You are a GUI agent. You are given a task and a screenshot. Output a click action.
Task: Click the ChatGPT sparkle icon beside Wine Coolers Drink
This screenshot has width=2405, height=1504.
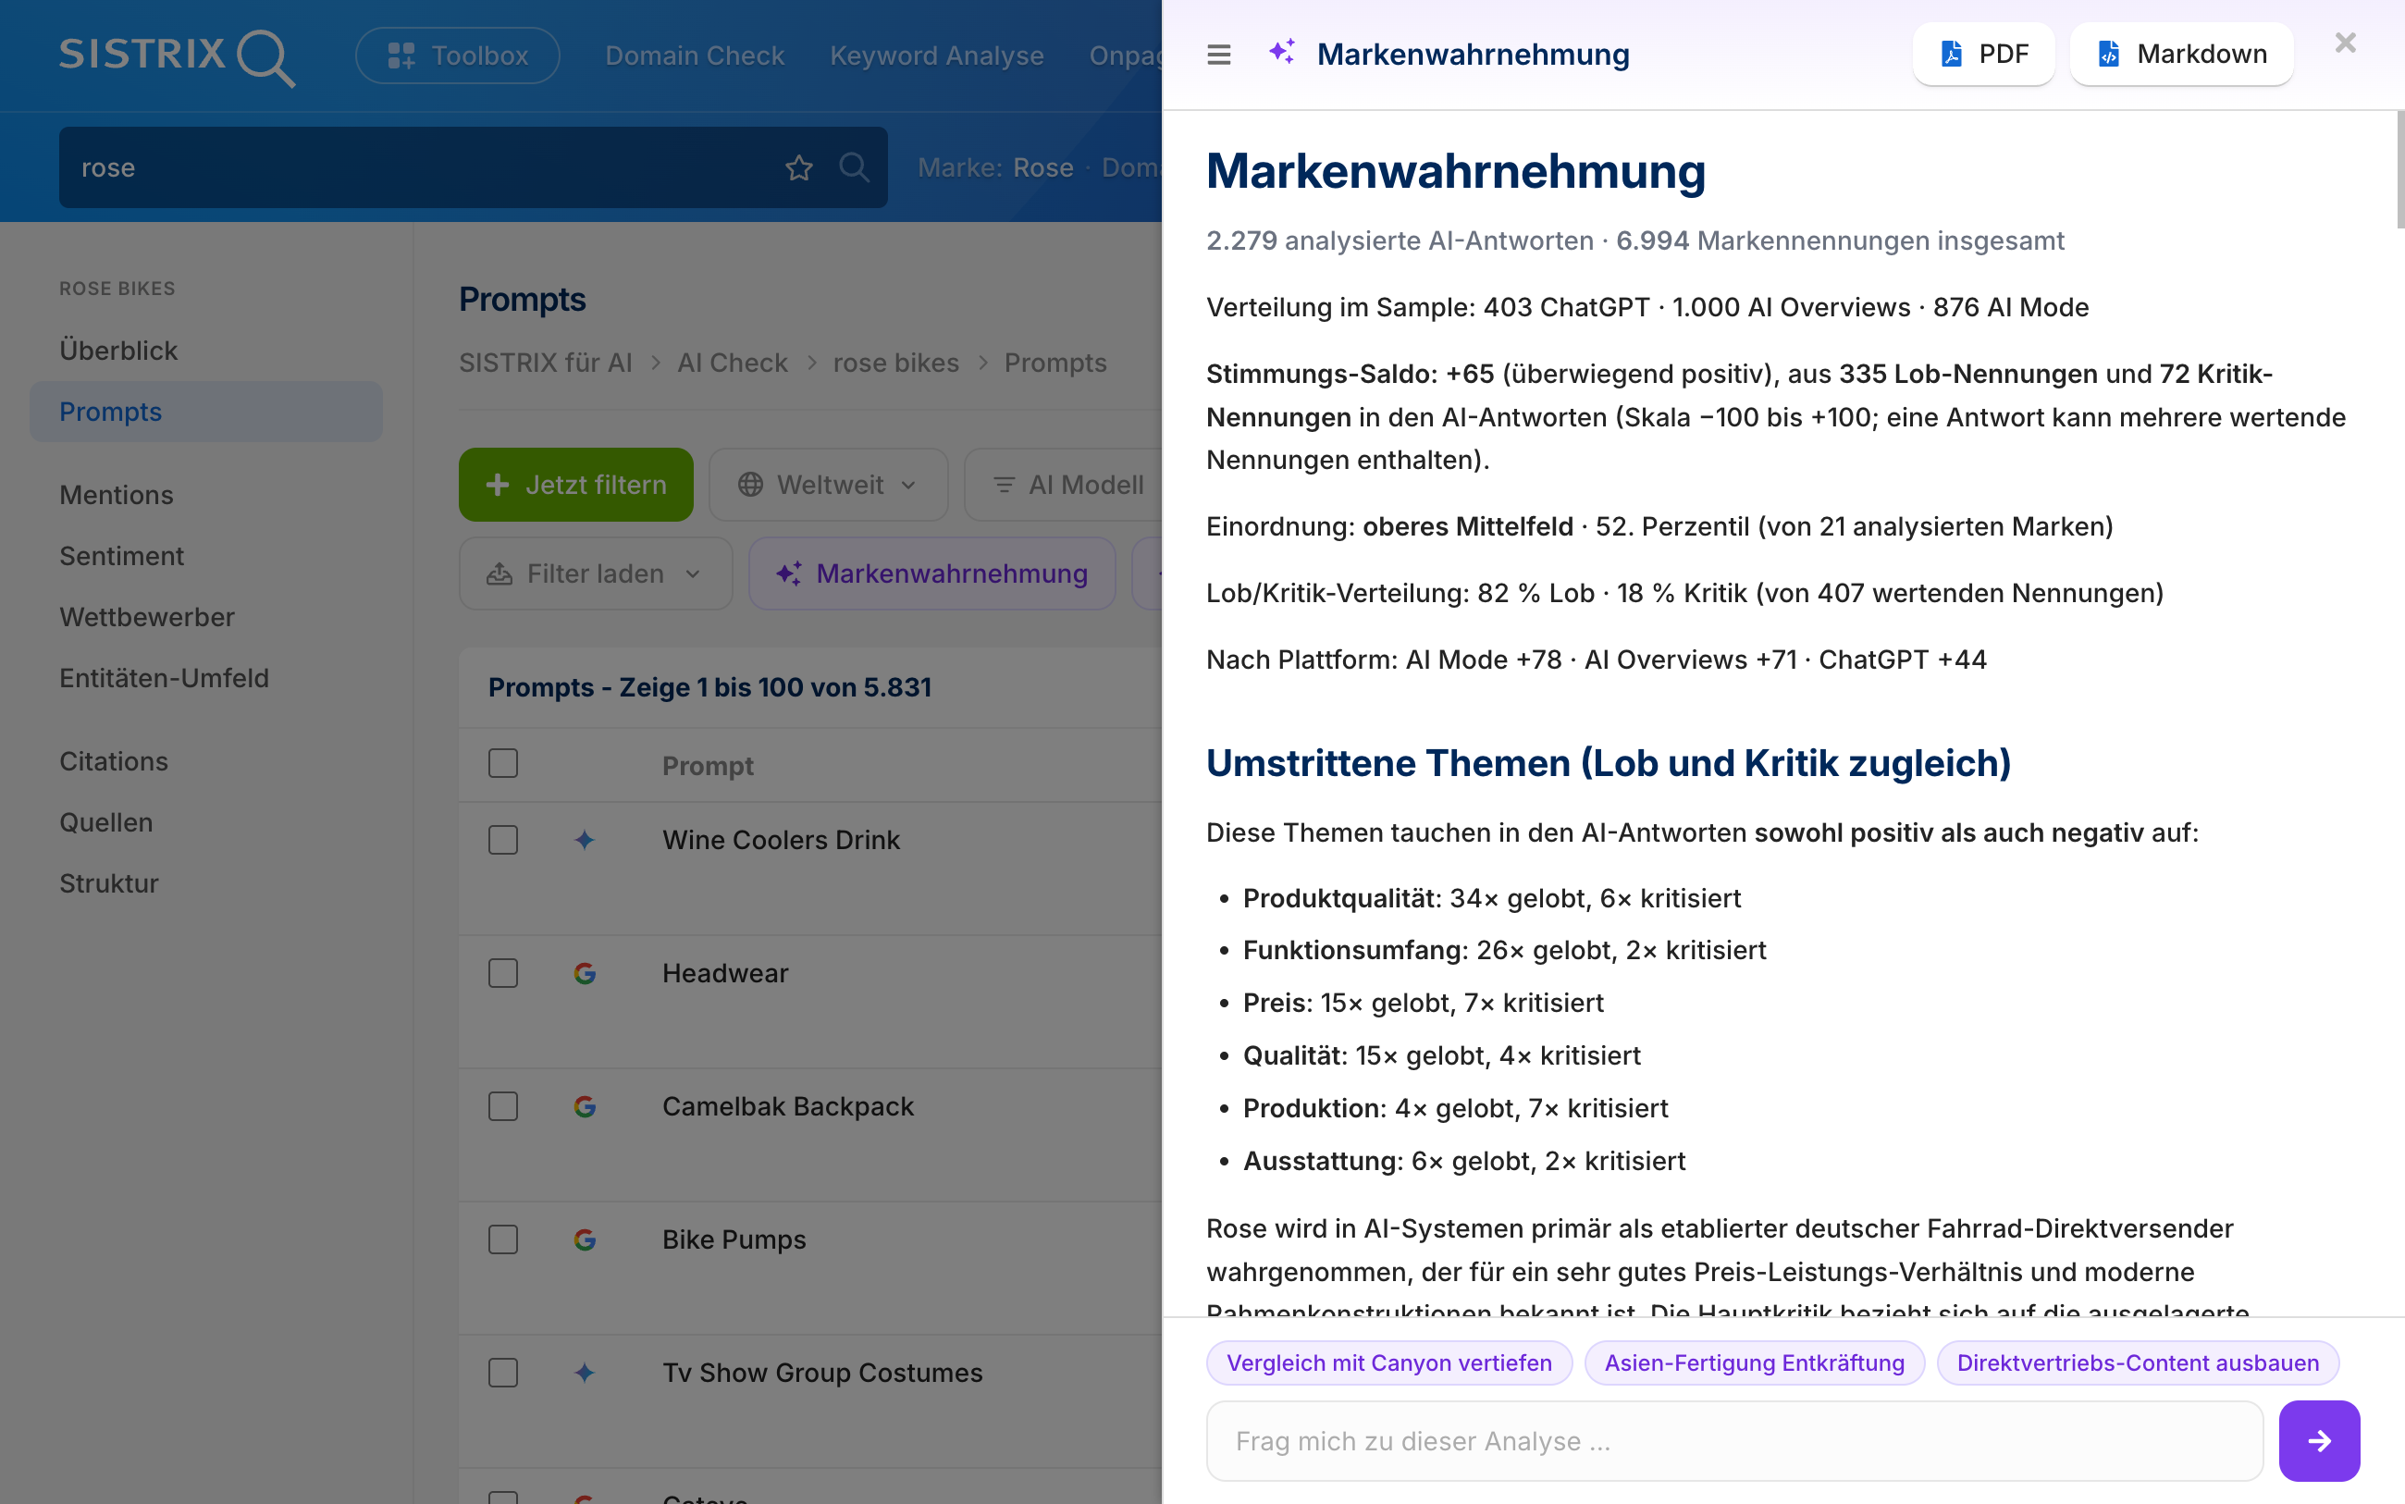tap(585, 841)
